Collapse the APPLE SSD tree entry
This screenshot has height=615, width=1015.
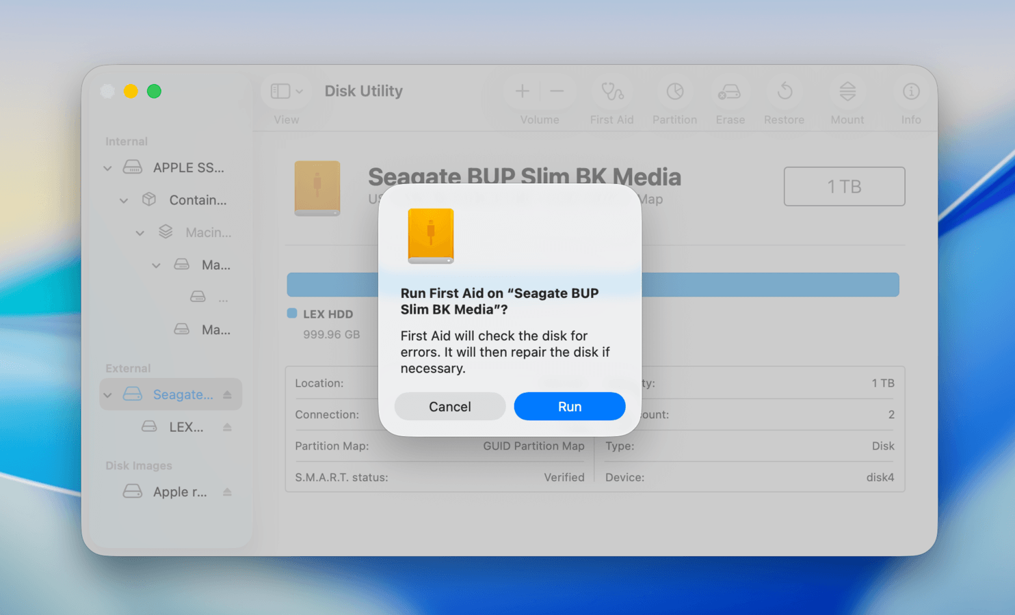[x=107, y=167]
